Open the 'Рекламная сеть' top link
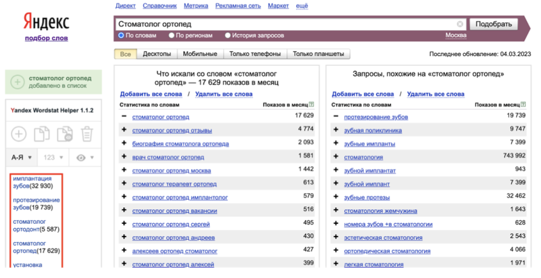541x278 pixels. 238,6
